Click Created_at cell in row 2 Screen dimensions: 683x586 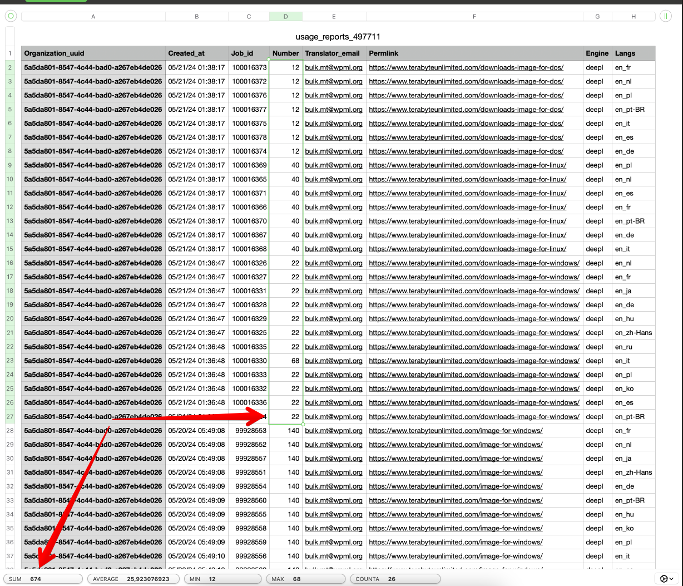197,67
